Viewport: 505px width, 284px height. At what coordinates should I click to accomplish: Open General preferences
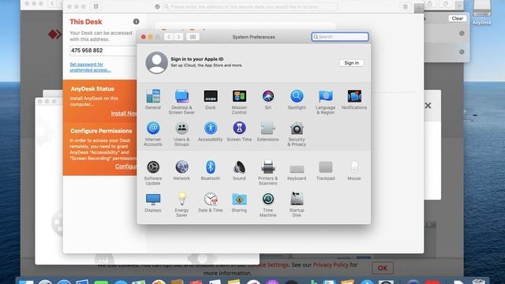tap(152, 99)
